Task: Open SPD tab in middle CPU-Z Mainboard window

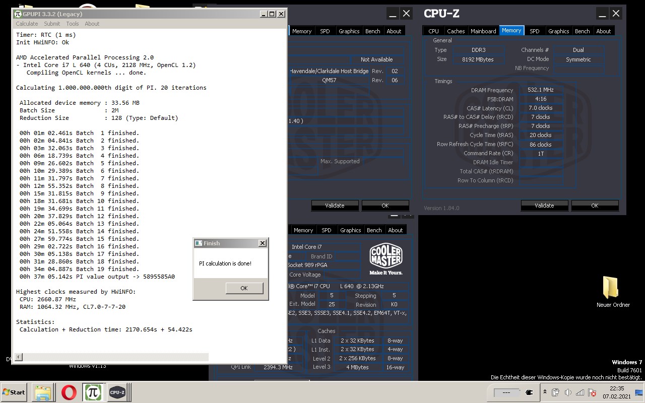Action: [x=325, y=31]
